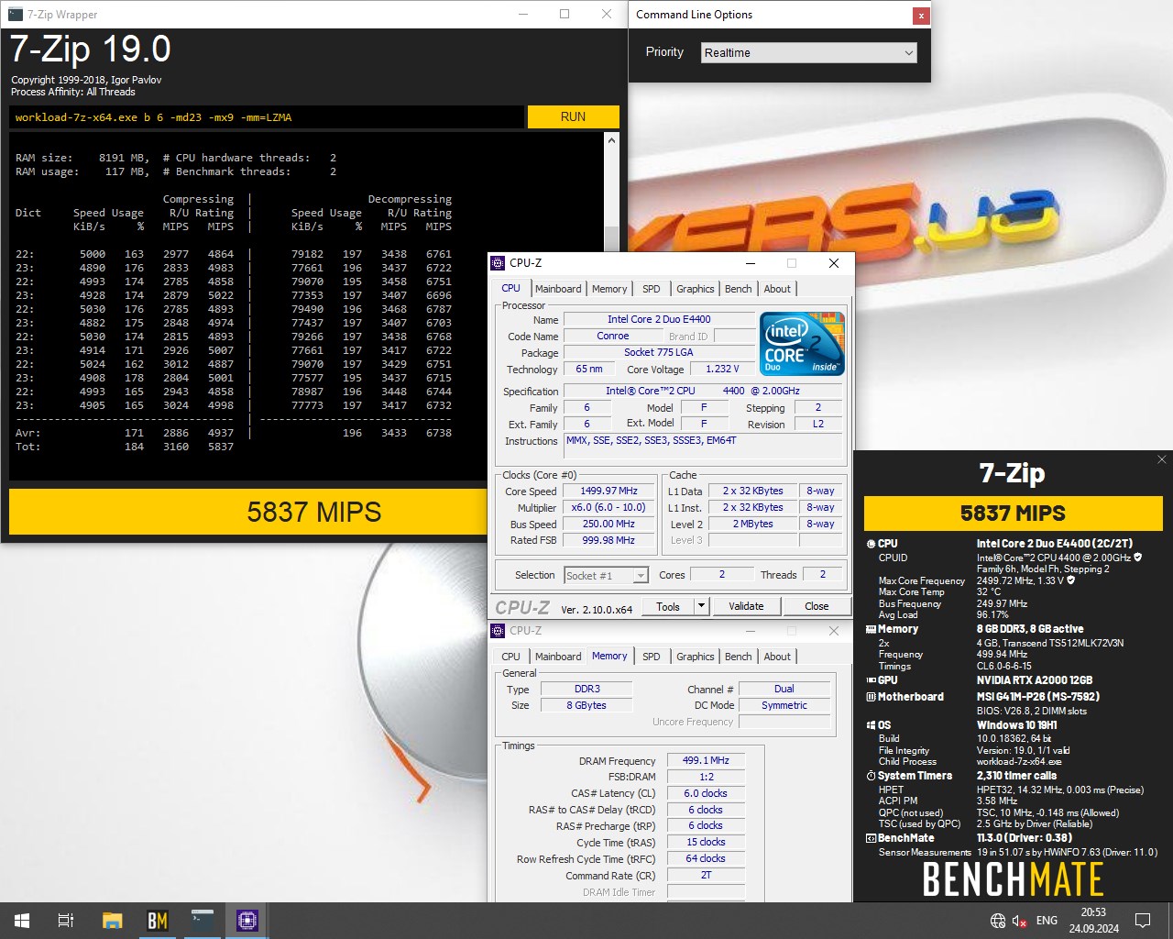
Task: Click the BENCHMATE logo at panel bottom
Action: [x=1013, y=879]
